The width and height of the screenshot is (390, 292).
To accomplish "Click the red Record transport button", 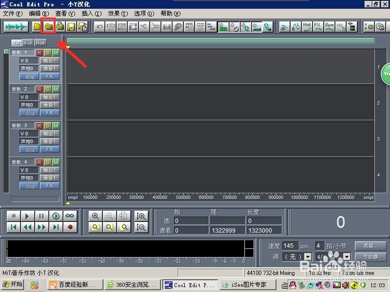I will (70, 227).
